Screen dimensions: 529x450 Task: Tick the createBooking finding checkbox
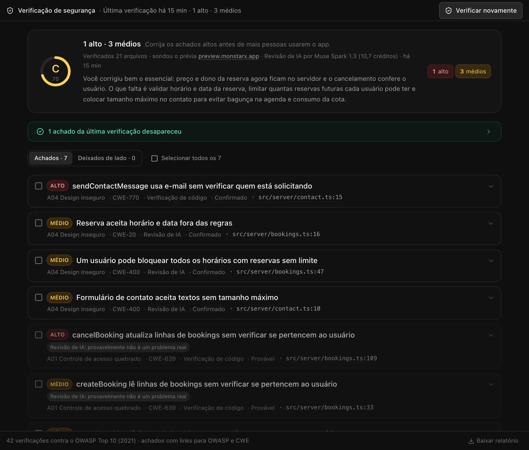[x=39, y=384]
